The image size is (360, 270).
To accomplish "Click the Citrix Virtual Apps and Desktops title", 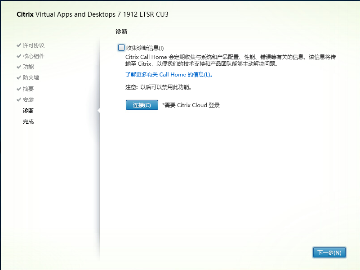I will coord(93,14).
